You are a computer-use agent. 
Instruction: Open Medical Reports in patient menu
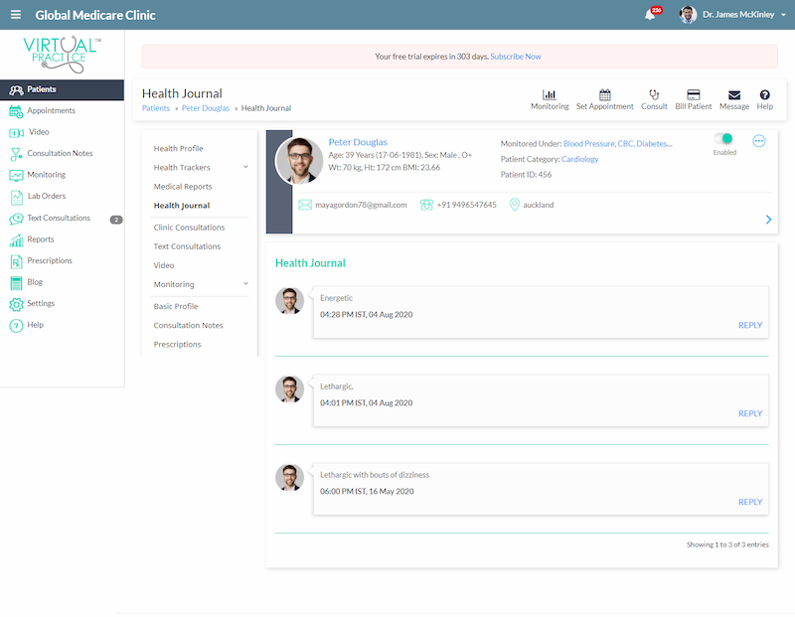pyautogui.click(x=183, y=187)
